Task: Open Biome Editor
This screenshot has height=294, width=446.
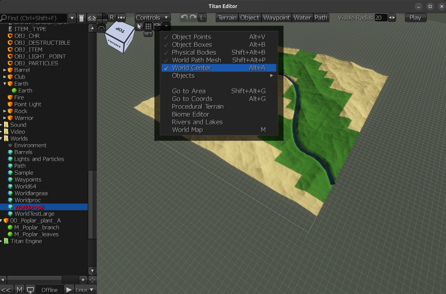Action: [219, 114]
